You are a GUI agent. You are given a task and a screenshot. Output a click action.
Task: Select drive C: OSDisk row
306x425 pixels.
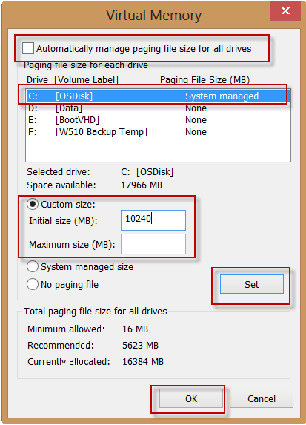point(158,96)
